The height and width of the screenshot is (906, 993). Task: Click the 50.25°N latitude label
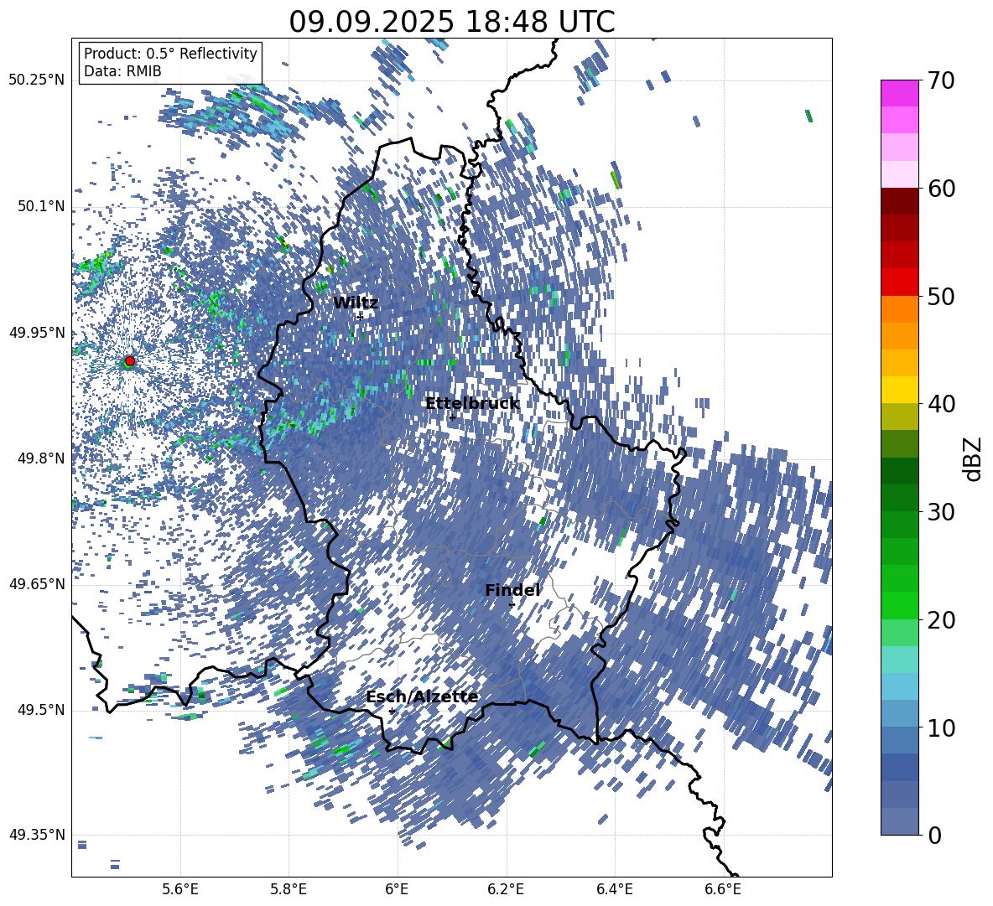click(x=37, y=80)
